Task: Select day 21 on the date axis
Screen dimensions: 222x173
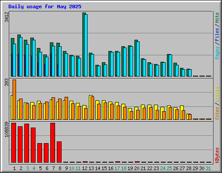Action: tap(143, 168)
